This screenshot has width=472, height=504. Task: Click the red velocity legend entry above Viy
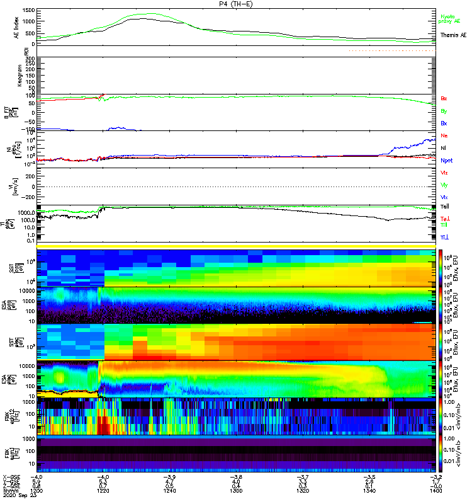pyautogui.click(x=444, y=173)
